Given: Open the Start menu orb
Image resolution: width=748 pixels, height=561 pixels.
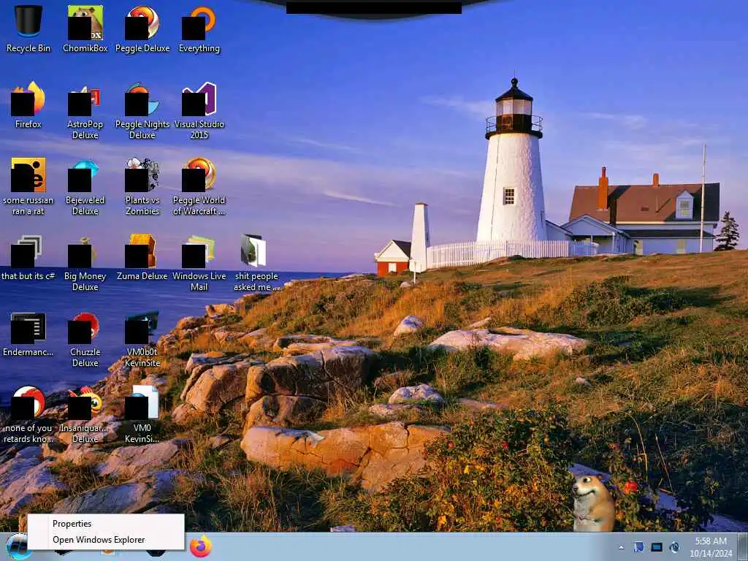Looking at the screenshot, I should (x=18, y=546).
